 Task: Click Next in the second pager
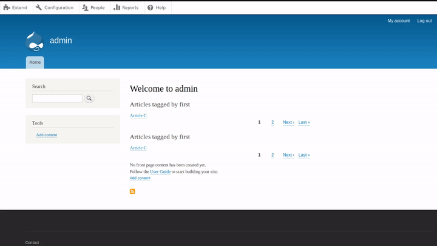288,155
